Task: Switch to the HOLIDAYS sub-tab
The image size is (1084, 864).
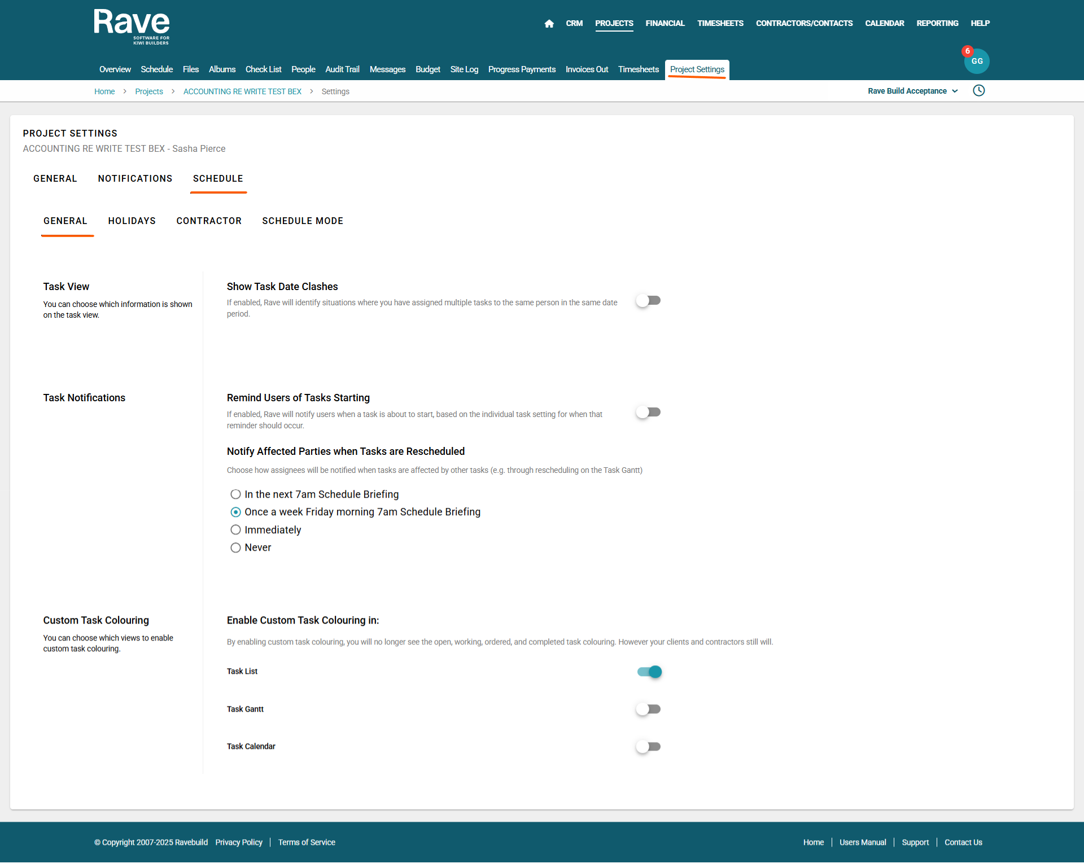Action: [132, 221]
